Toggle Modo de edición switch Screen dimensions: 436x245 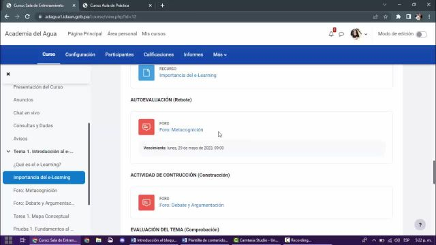click(421, 34)
